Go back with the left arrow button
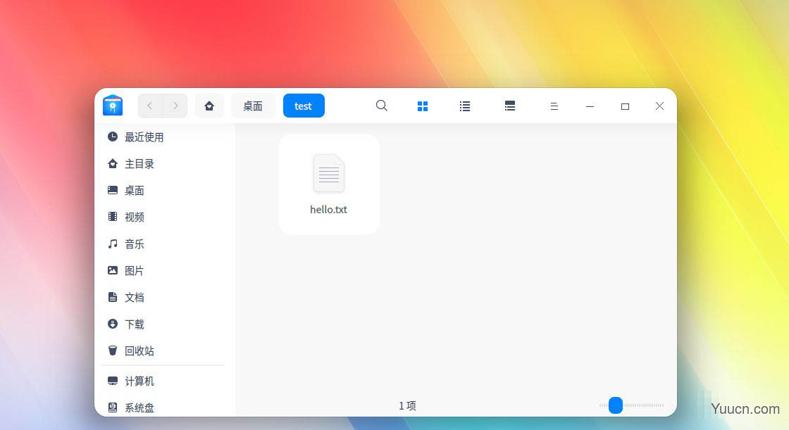This screenshot has width=789, height=430. (150, 106)
